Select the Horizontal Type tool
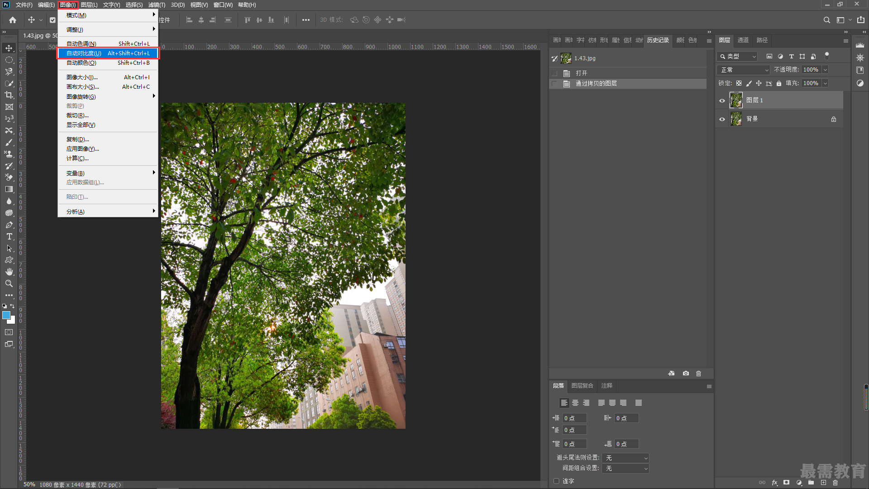Image resolution: width=869 pixels, height=489 pixels. 9,236
